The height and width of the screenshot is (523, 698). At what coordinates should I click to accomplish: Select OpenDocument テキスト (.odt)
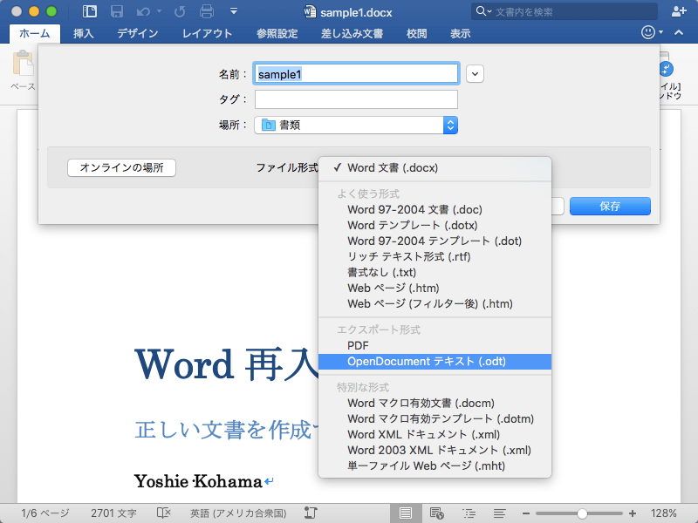click(x=435, y=362)
